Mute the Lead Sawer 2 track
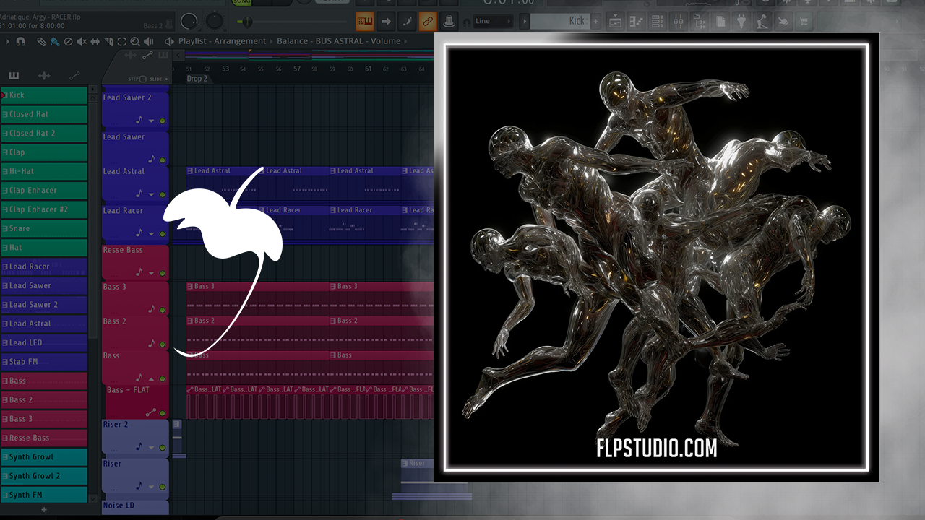 point(163,121)
